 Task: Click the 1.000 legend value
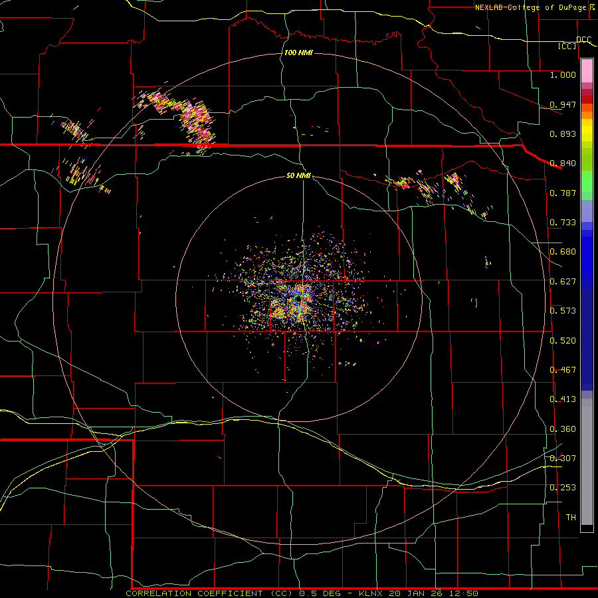pos(563,74)
